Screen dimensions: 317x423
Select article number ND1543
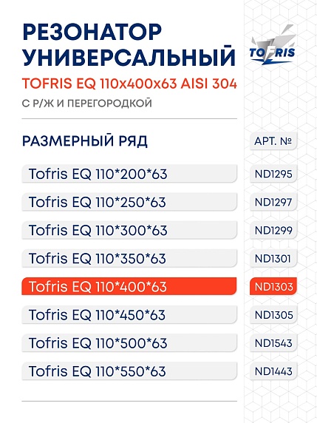coord(273,343)
